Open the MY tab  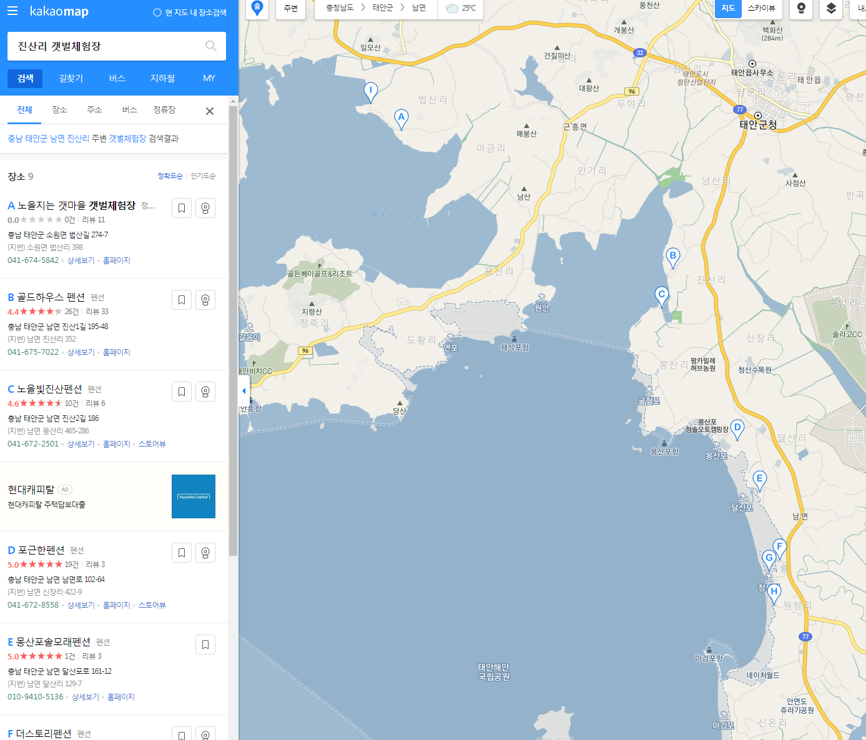pos(209,78)
